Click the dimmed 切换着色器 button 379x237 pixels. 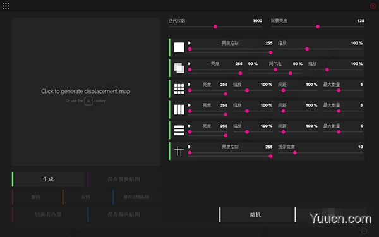click(x=48, y=214)
